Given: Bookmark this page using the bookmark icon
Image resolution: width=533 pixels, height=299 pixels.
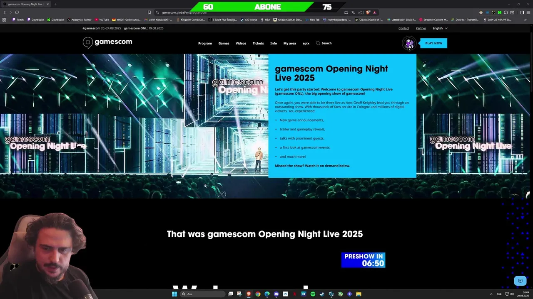Looking at the screenshot, I should tap(149, 12).
